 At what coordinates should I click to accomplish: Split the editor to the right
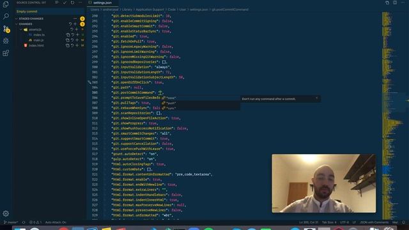tap(395, 3)
